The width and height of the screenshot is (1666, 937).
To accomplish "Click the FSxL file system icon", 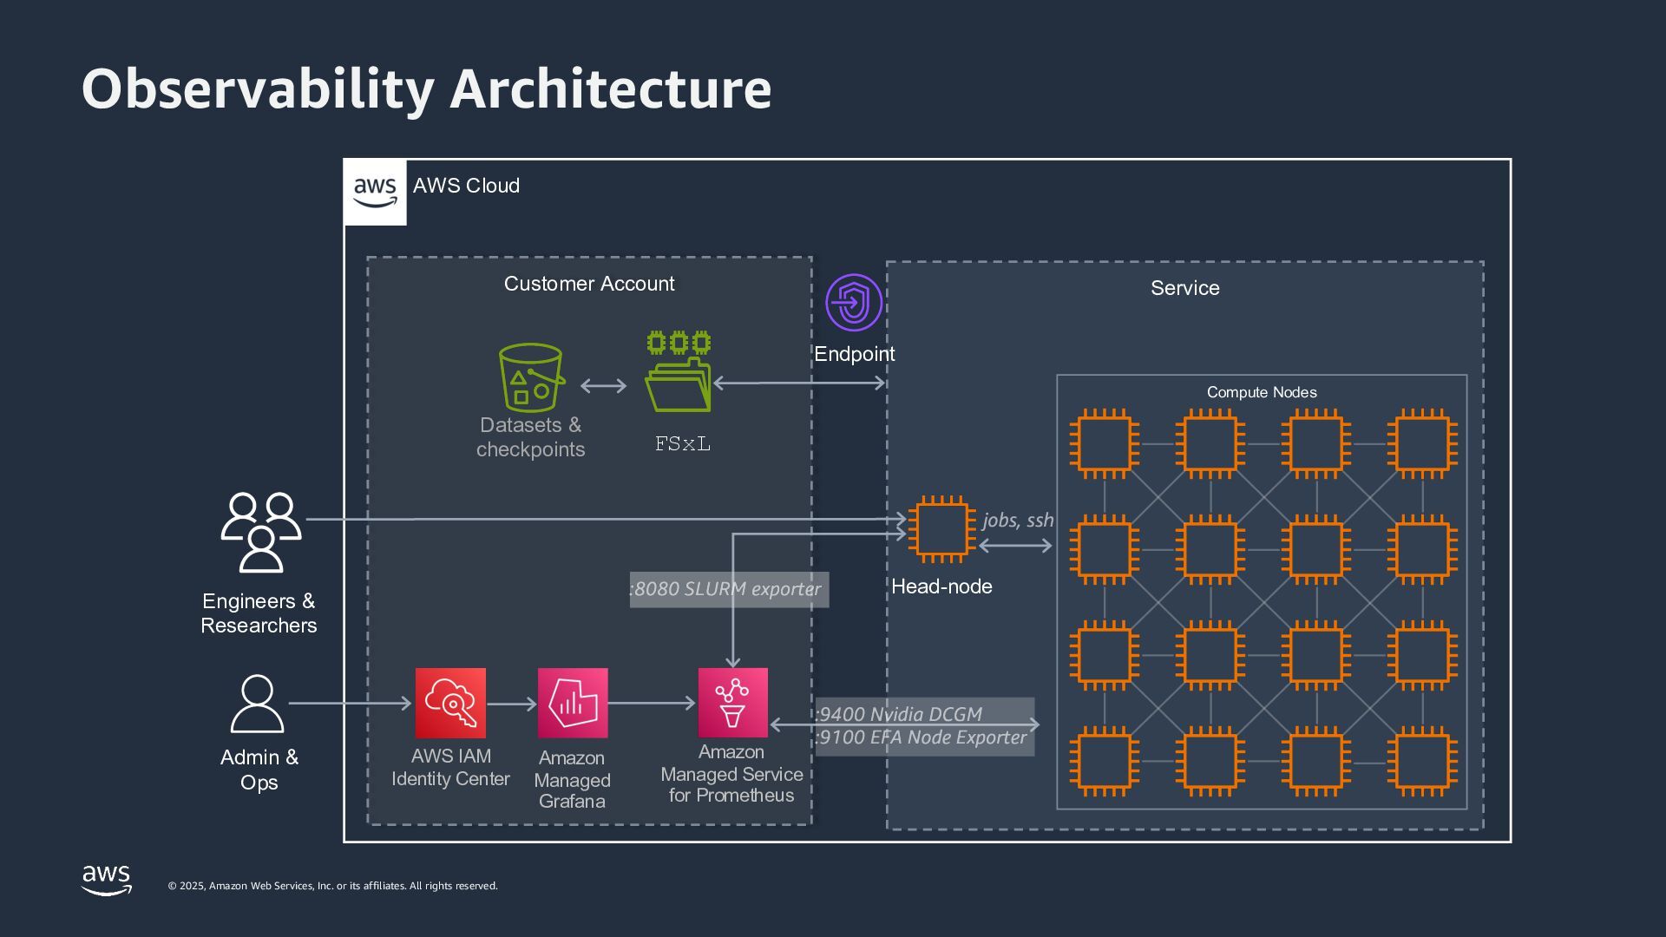I will (x=679, y=371).
